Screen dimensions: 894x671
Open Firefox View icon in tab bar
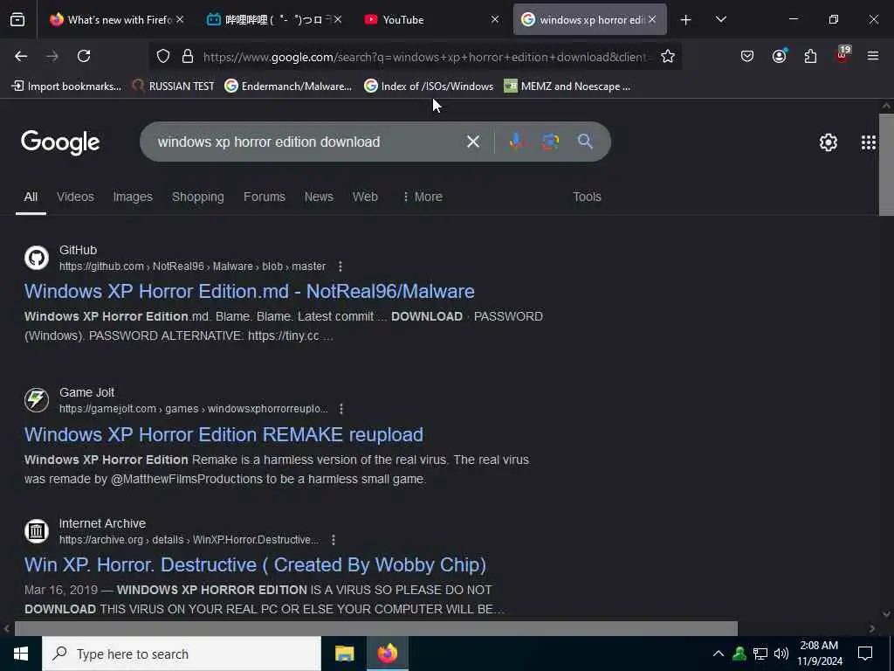17,20
